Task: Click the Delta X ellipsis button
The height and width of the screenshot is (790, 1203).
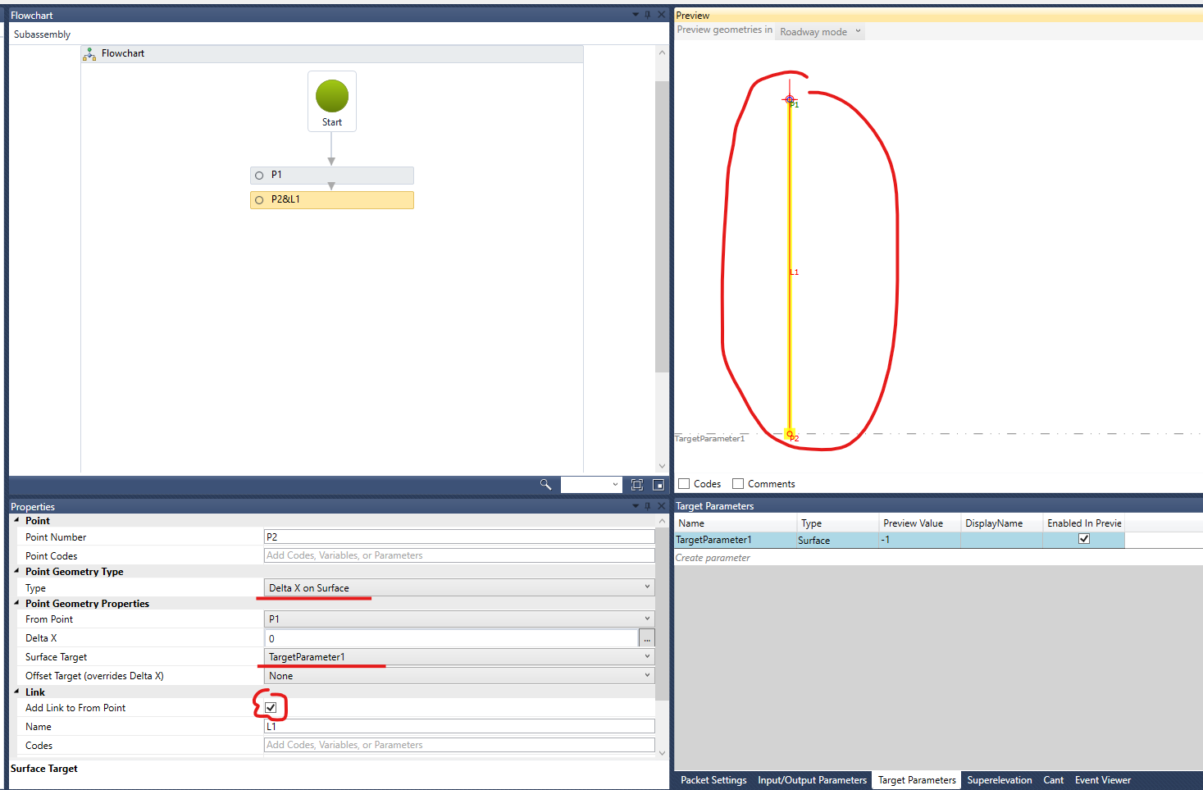Action: click(x=647, y=637)
